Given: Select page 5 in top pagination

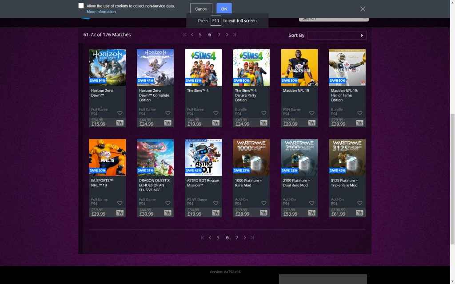Looking at the screenshot, I should pyautogui.click(x=200, y=35).
